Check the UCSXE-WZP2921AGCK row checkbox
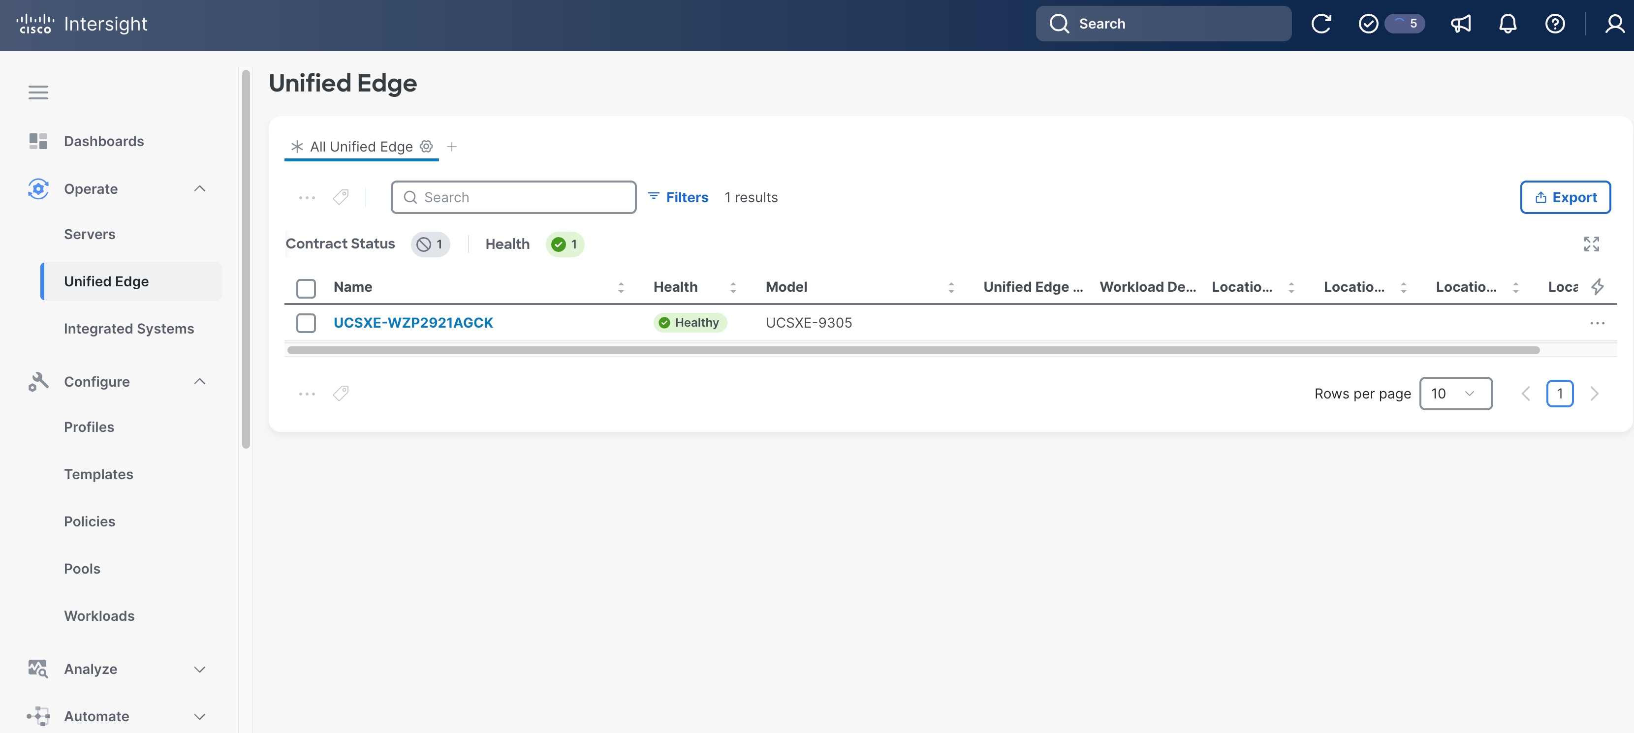 tap(306, 323)
